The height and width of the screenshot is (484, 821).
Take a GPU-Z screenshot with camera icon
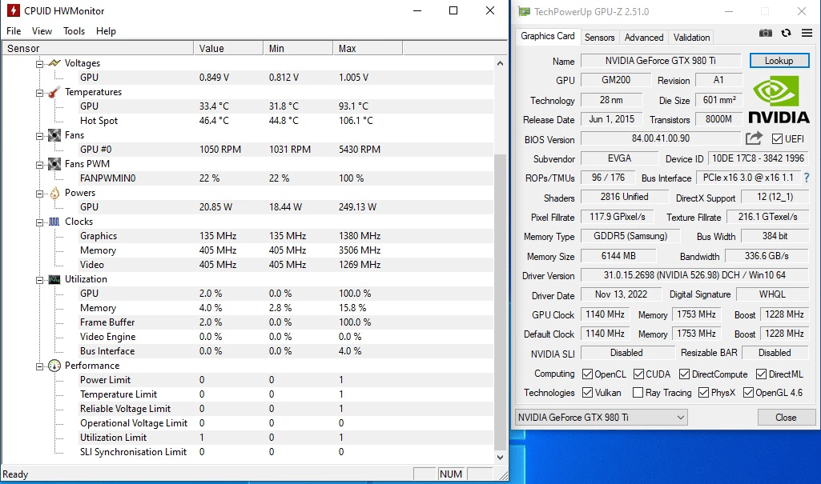click(x=766, y=33)
